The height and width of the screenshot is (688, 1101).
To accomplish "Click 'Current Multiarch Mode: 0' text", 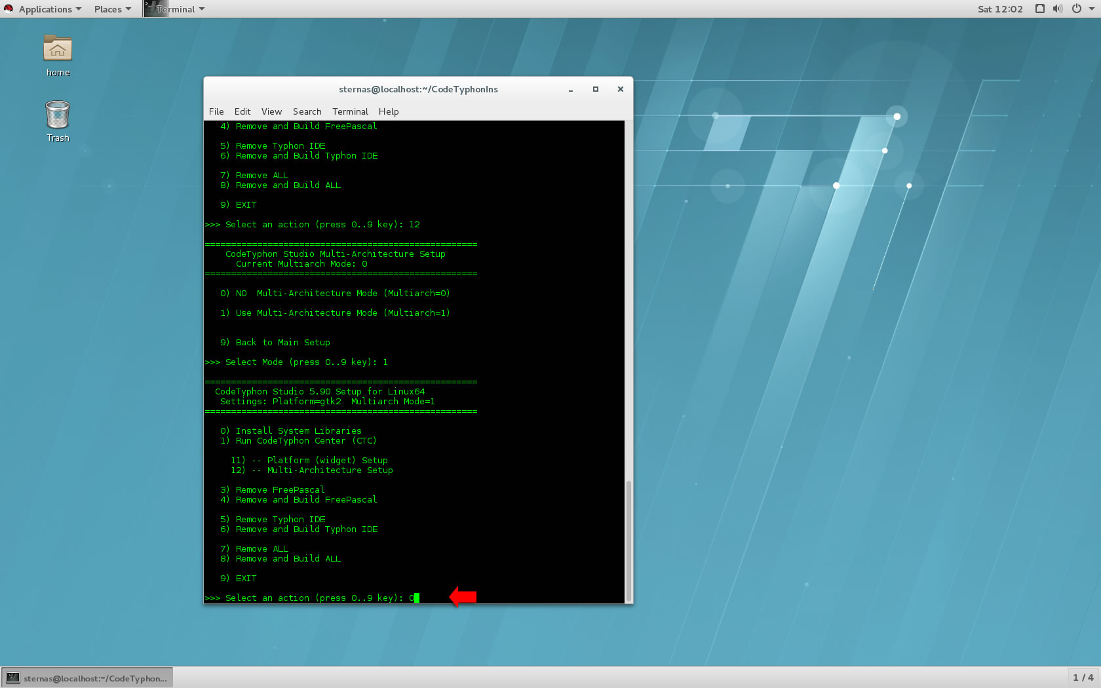I will 301,263.
